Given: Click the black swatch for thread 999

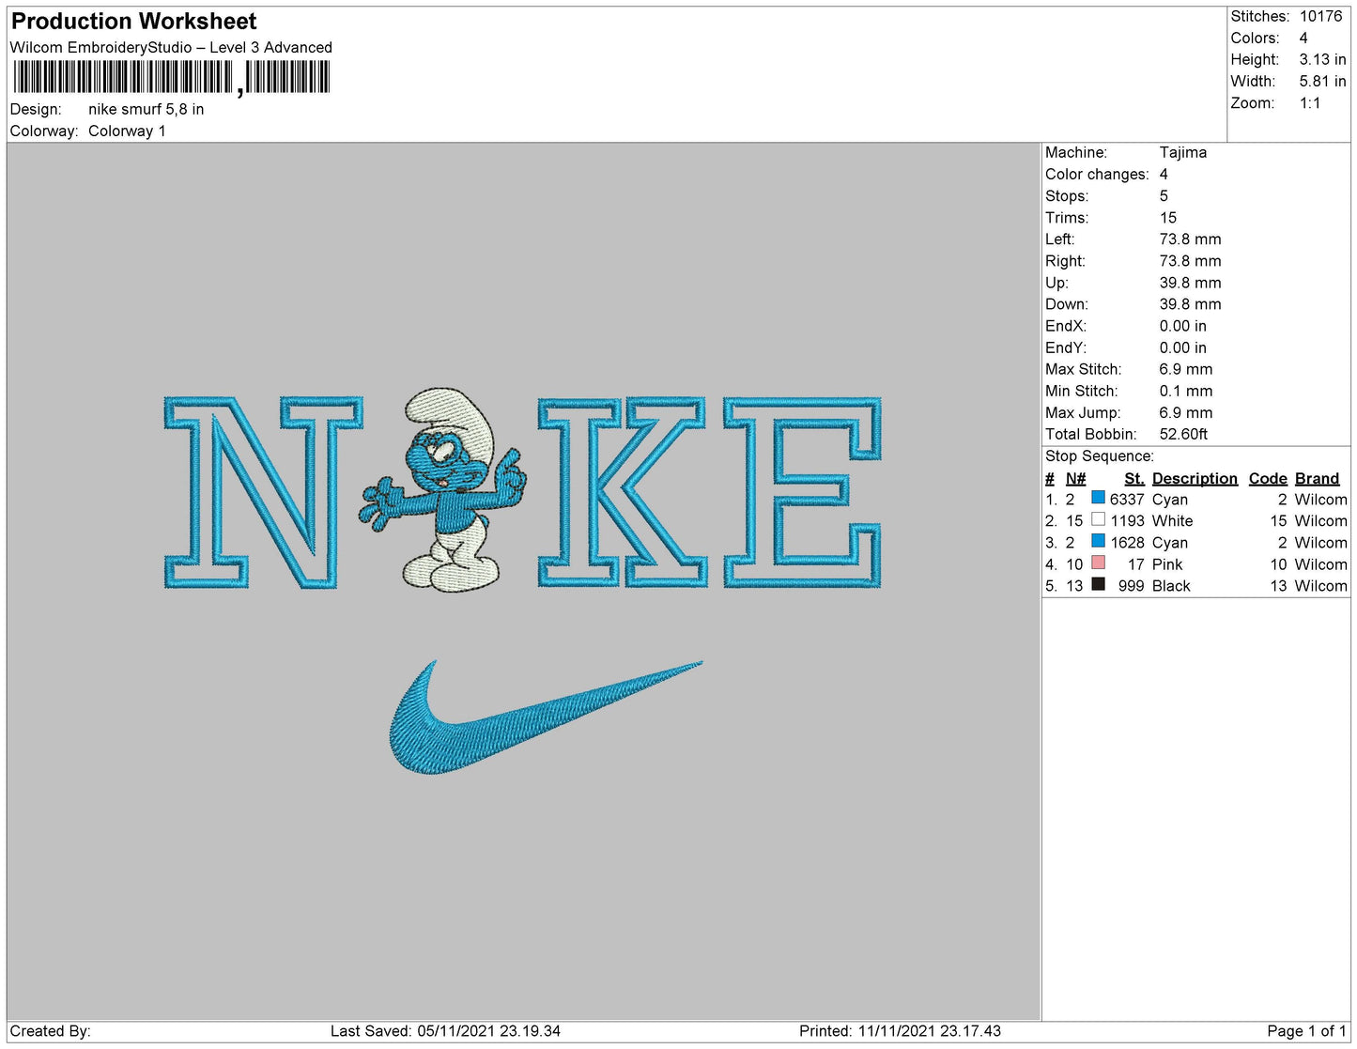Looking at the screenshot, I should 1098,584.
